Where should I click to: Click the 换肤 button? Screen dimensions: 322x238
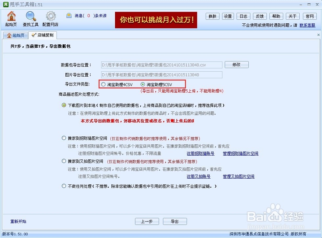pyautogui.click(x=212, y=16)
